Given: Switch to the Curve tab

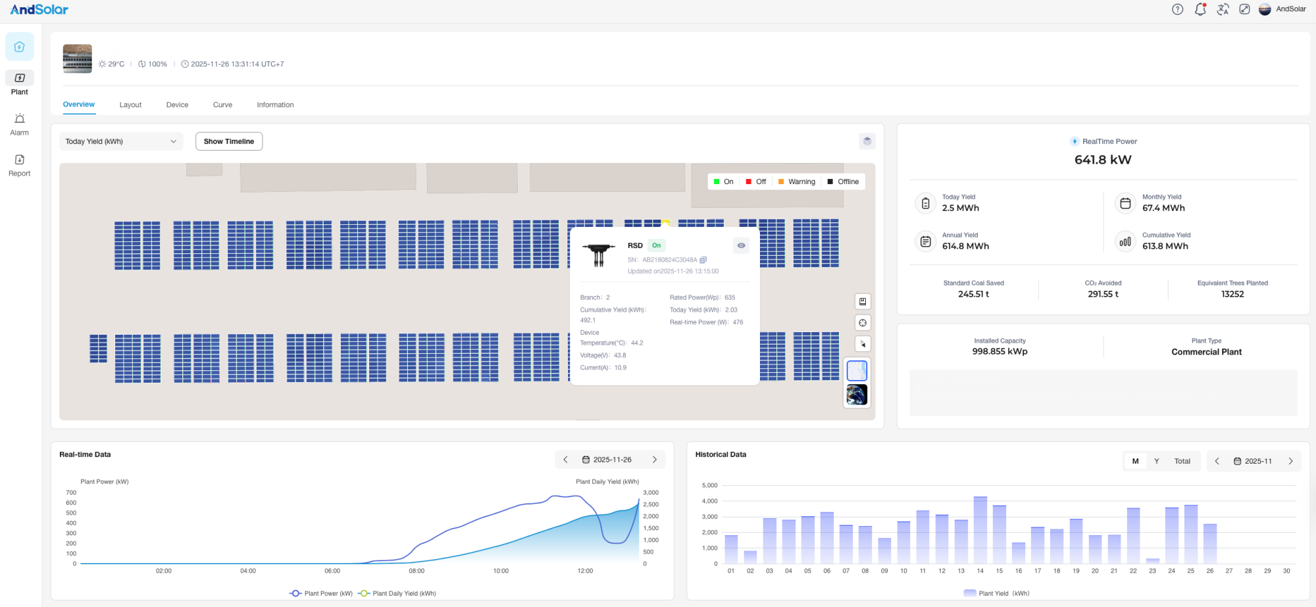Looking at the screenshot, I should pos(222,105).
